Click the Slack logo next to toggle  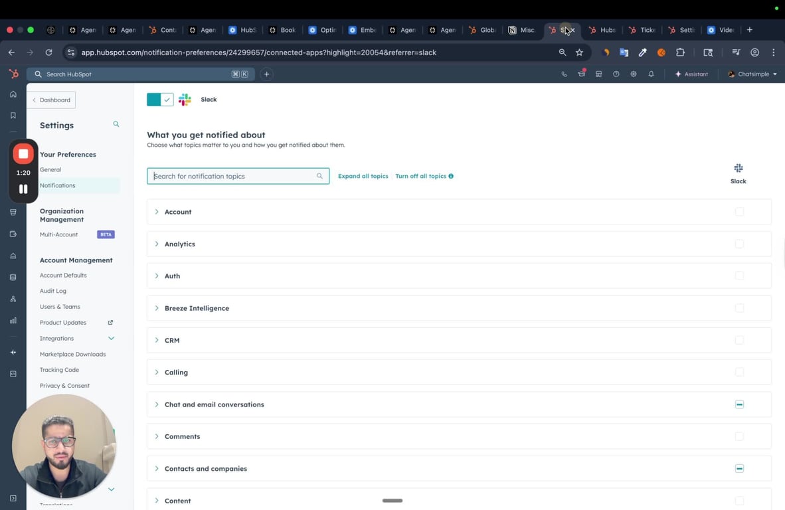(x=185, y=100)
